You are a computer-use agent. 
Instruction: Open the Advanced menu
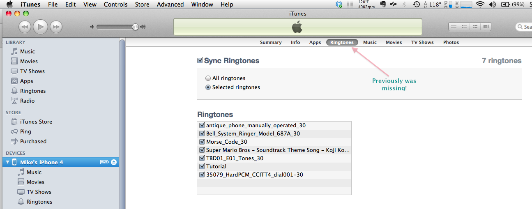coord(170,5)
